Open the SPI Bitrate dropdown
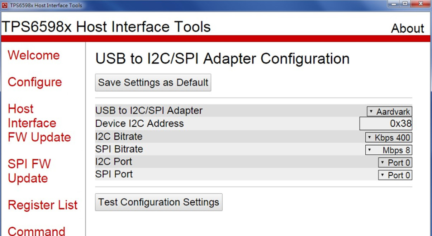 [388, 150]
